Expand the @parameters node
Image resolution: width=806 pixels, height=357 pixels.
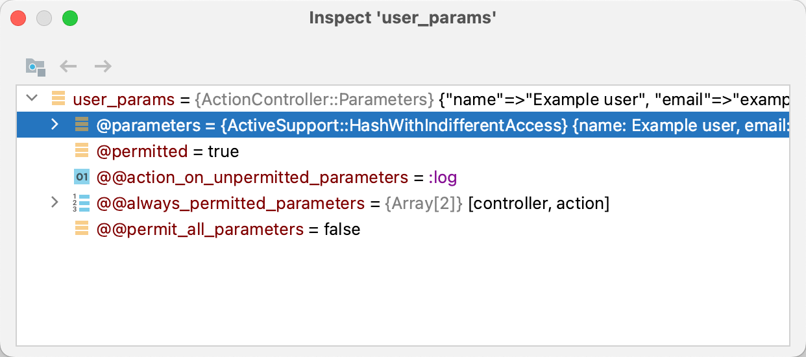pos(55,125)
